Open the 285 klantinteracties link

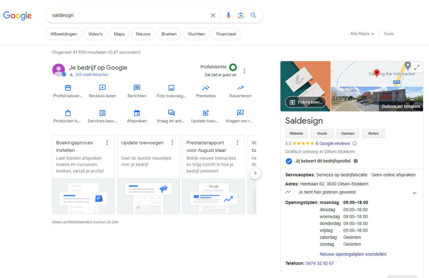pyautogui.click(x=91, y=75)
